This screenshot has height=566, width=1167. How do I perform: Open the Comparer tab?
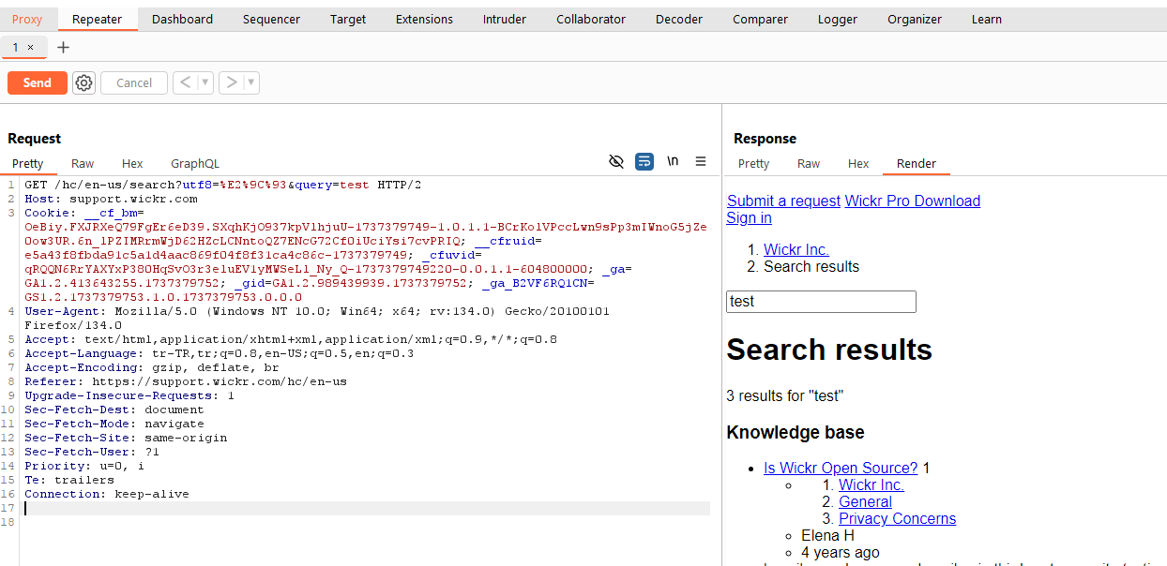(x=760, y=19)
